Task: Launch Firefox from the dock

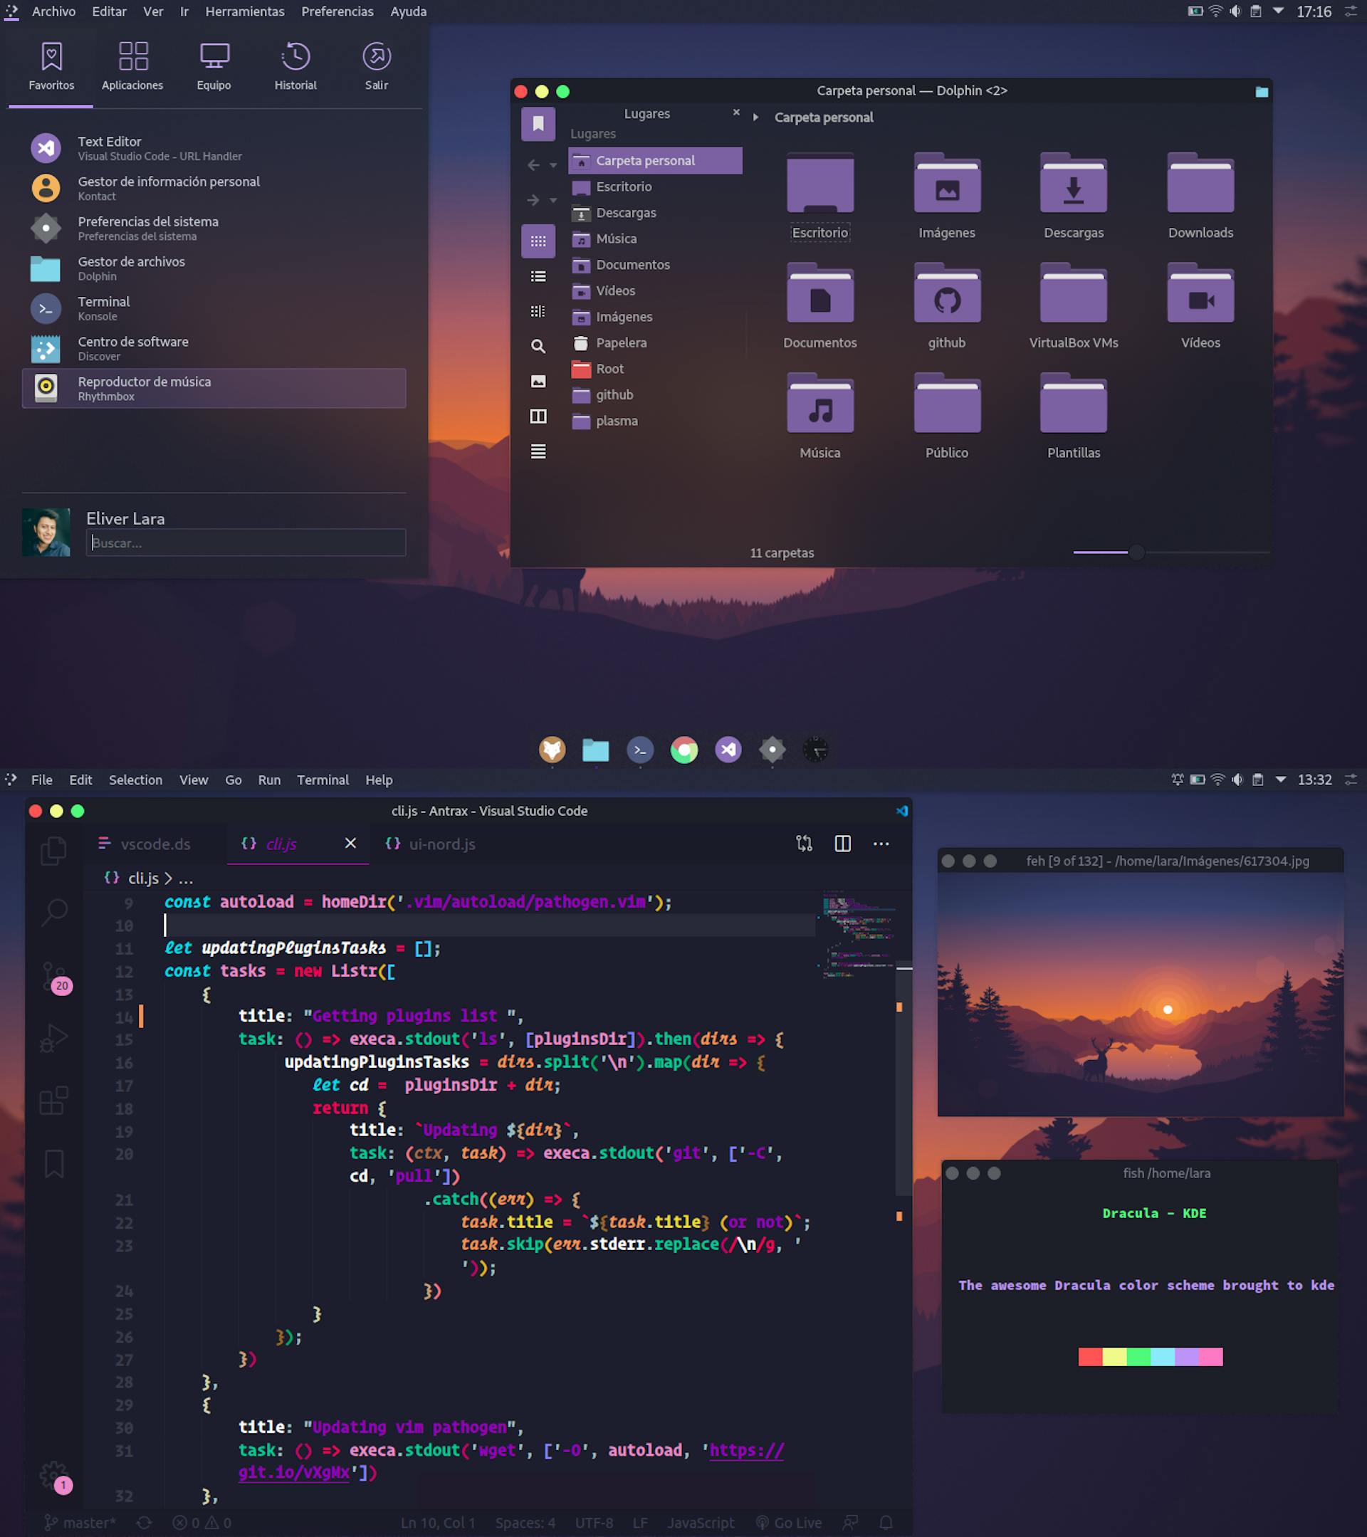Action: click(x=552, y=750)
